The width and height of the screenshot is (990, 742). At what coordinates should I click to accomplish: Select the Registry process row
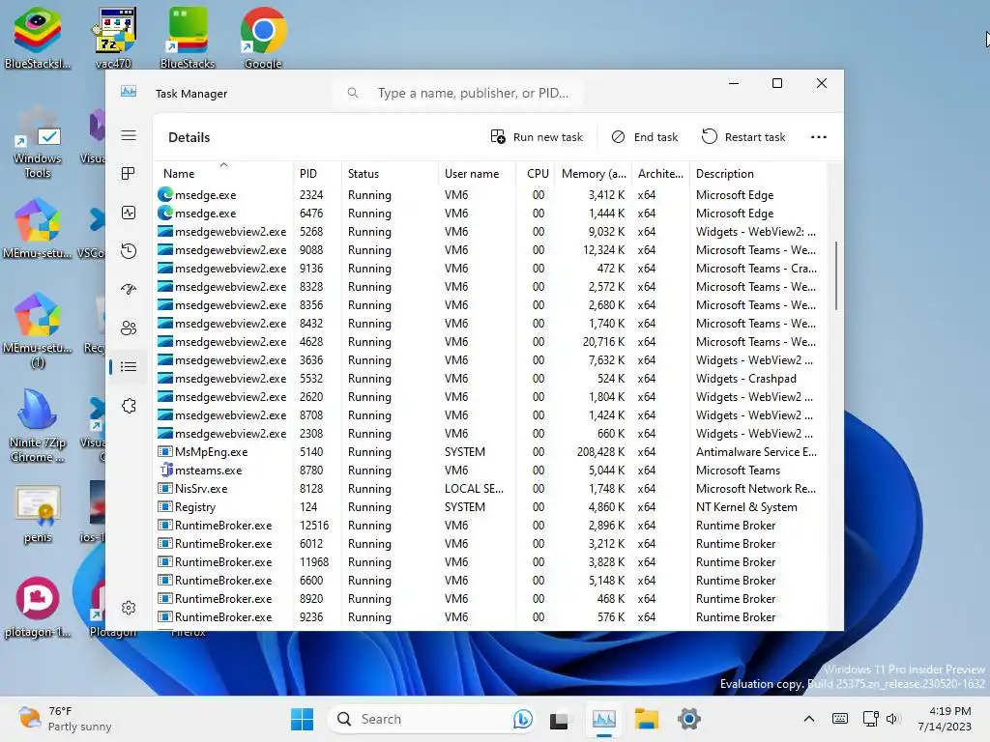490,506
